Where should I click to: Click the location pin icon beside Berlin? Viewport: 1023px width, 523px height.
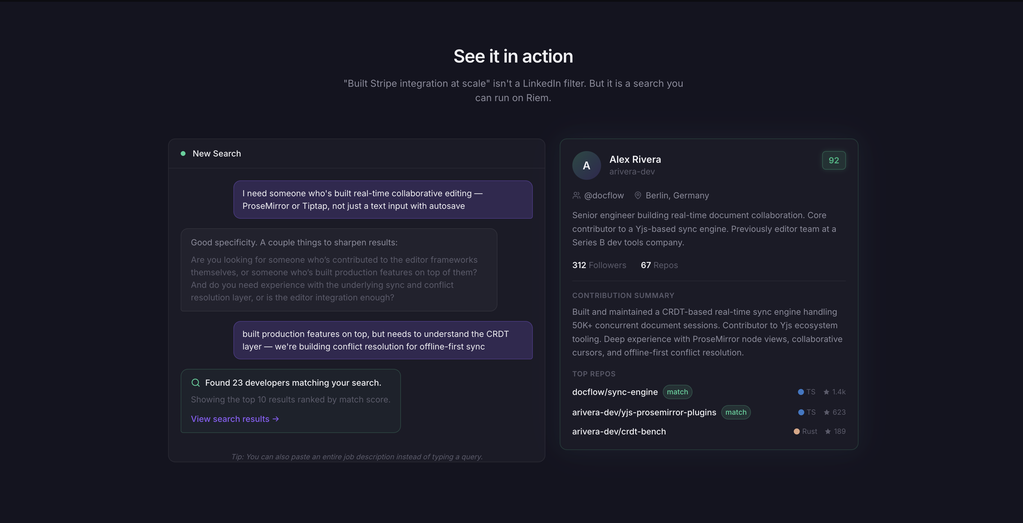tap(637, 195)
